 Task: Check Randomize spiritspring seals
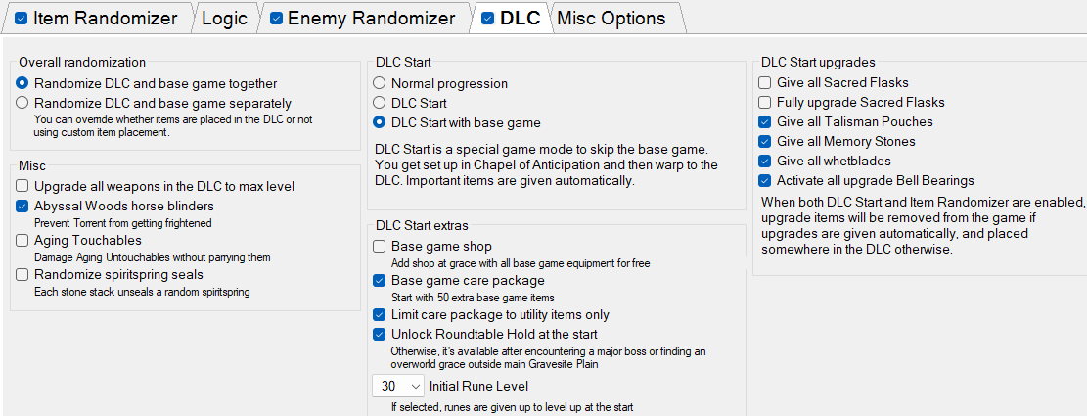[23, 275]
